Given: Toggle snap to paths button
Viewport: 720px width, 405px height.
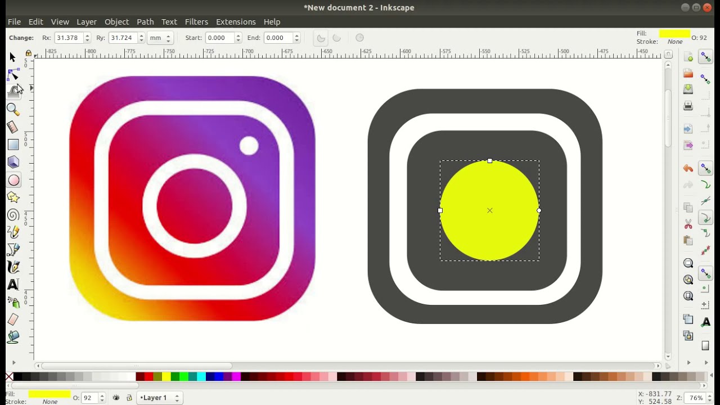Looking at the screenshot, I should 705,184.
